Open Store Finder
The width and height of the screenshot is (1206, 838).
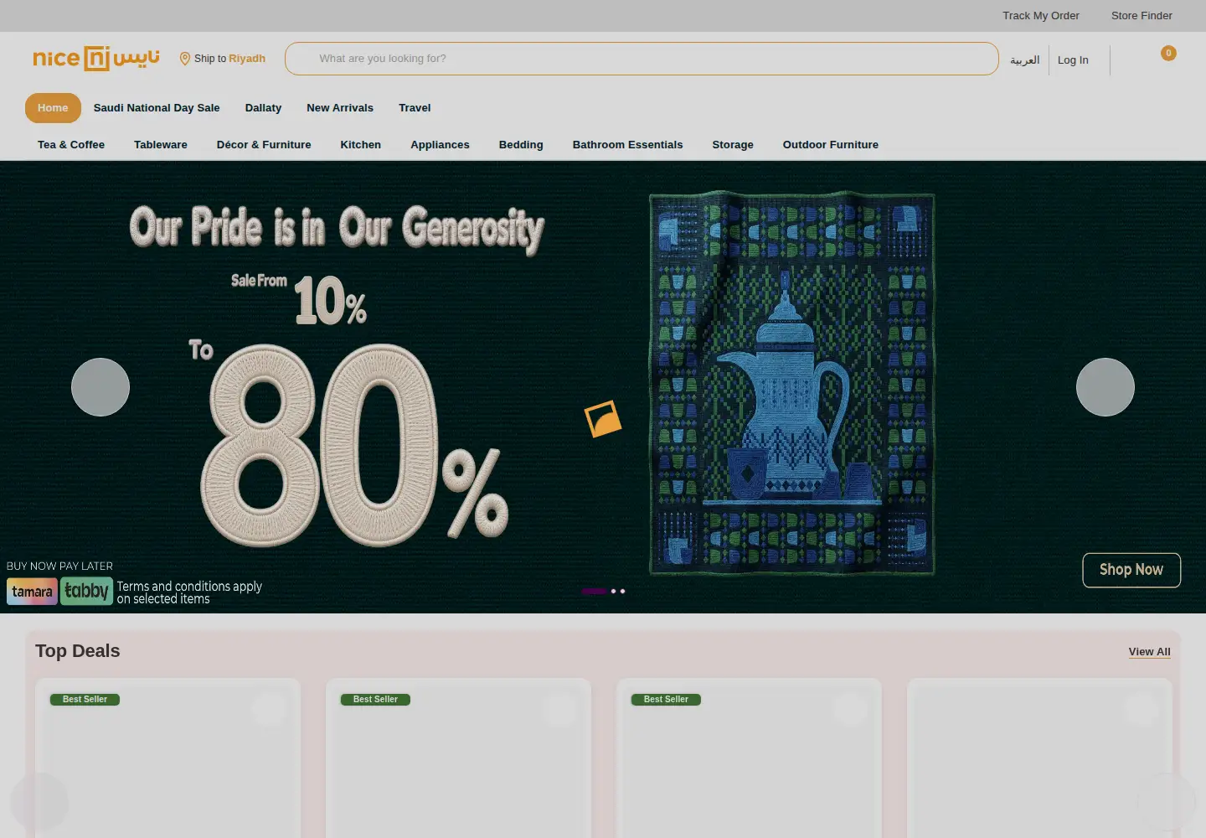[1142, 16]
